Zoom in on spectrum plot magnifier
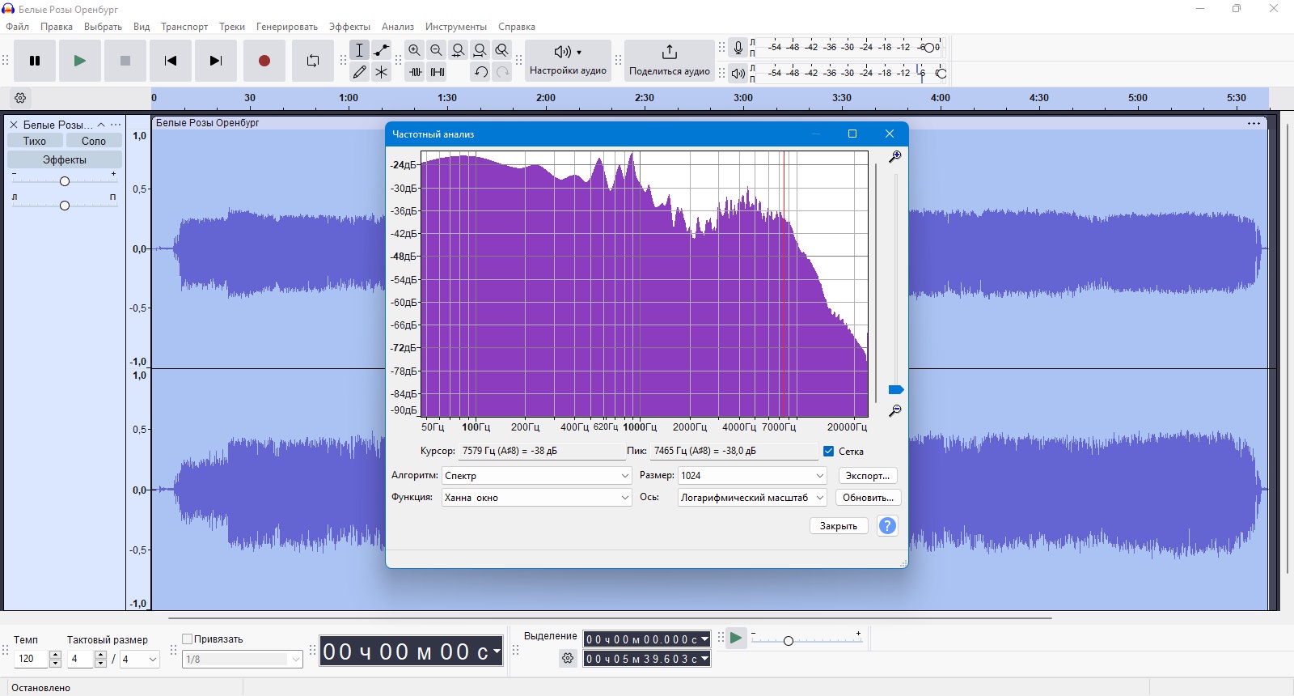The width and height of the screenshot is (1294, 696). [894, 156]
